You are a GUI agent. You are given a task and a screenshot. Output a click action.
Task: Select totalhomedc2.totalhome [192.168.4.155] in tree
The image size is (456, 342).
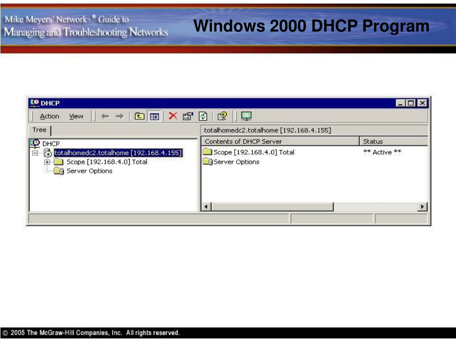pos(118,153)
